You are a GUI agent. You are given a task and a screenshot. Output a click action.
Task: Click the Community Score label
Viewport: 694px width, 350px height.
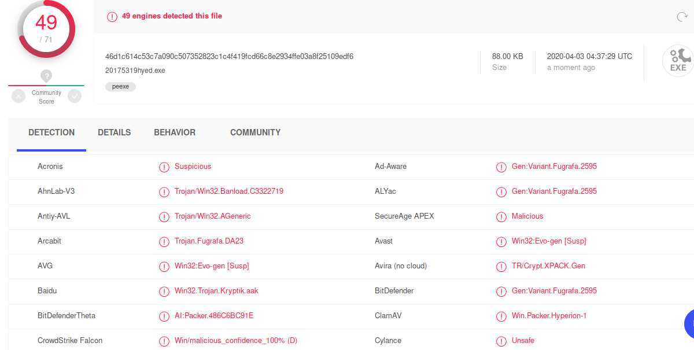[x=46, y=97]
